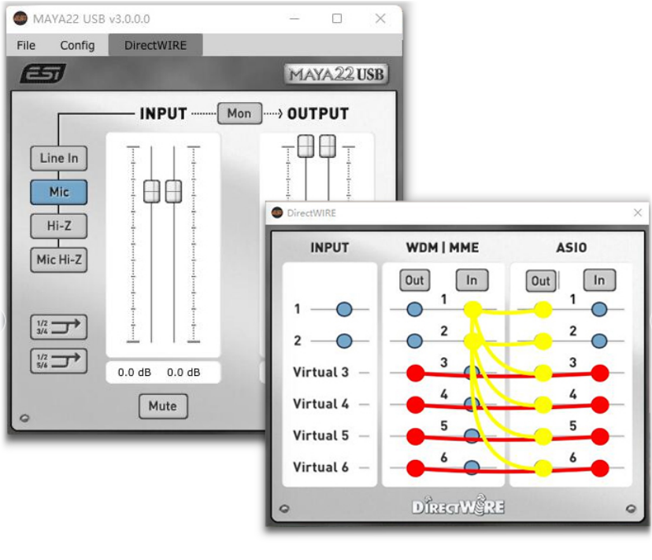
Task: Click ASIO In node channel 2
Action: click(x=599, y=341)
